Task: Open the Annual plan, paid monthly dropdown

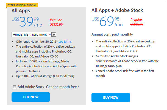Action: [x=34, y=34]
